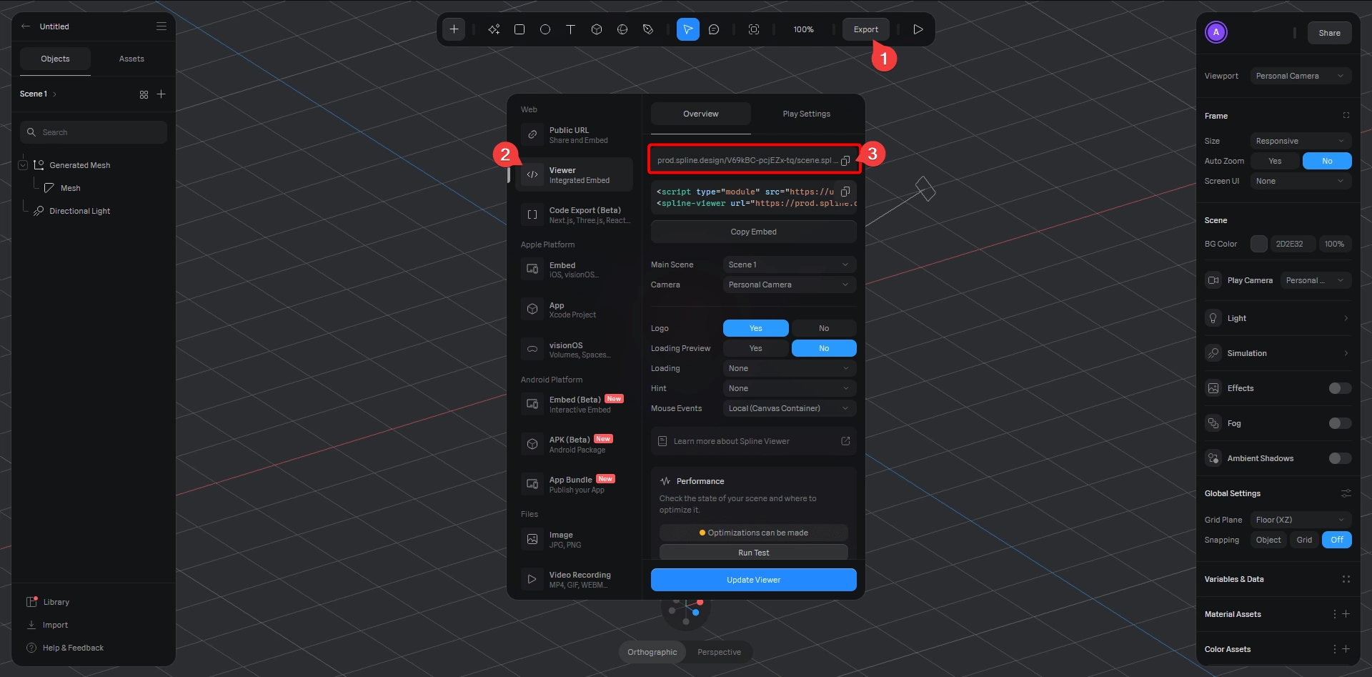Set Loading Preview to Yes
Viewport: 1372px width, 677px height.
[755, 348]
